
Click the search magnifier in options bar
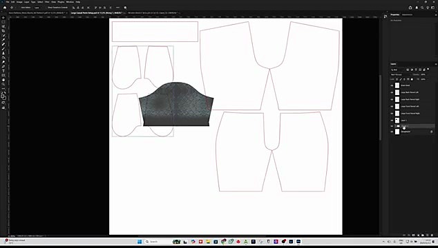[126, 8]
